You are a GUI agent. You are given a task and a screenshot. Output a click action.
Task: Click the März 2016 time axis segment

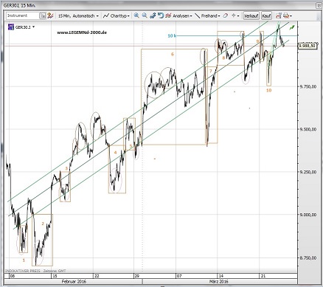220,282
